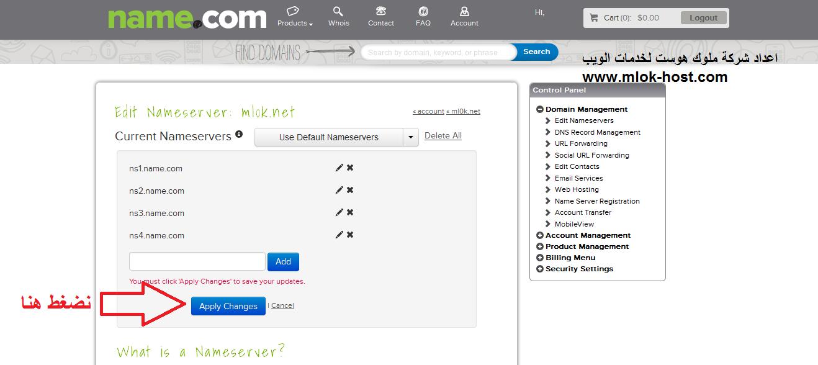Screen dimensions: 818x365
Task: Click Use Default Nameservers button
Action: pyautogui.click(x=329, y=137)
